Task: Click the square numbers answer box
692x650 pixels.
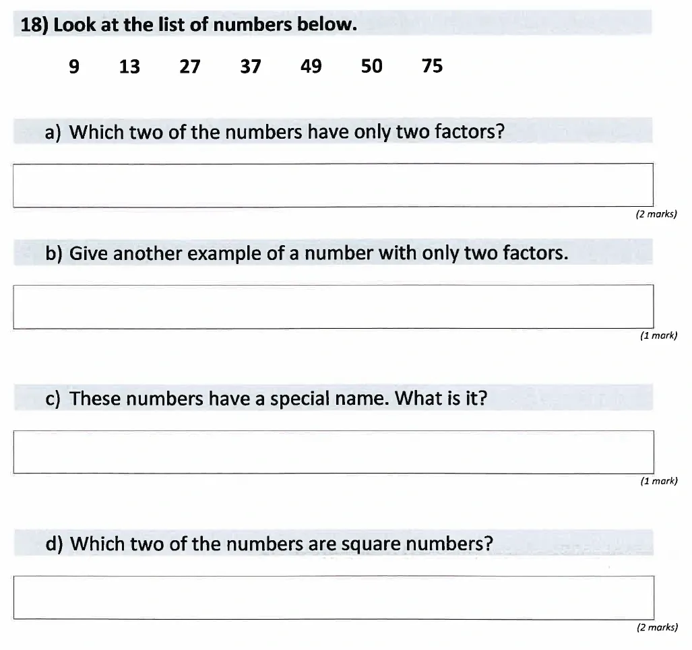Action: [333, 597]
